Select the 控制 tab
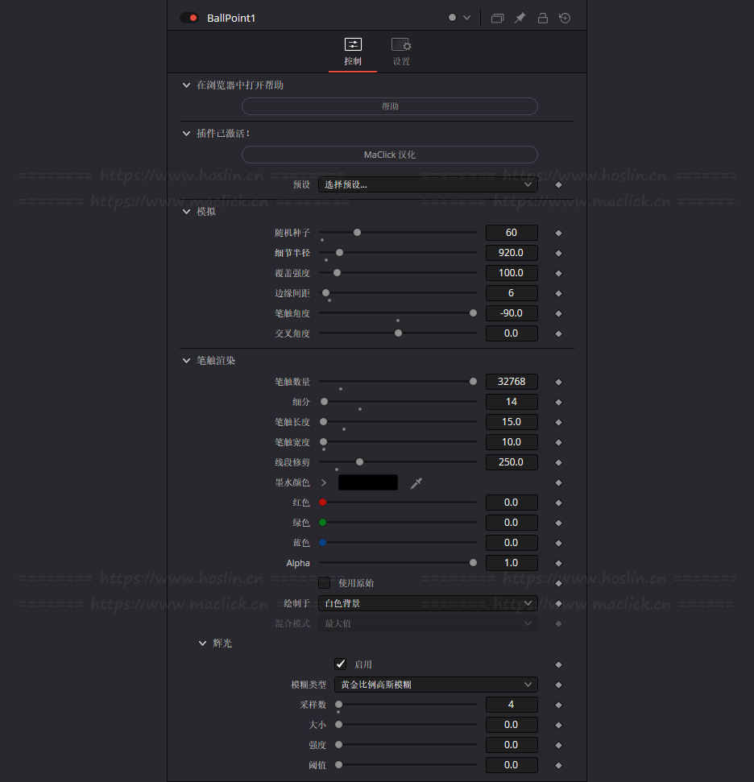This screenshot has width=754, height=782. (x=353, y=52)
